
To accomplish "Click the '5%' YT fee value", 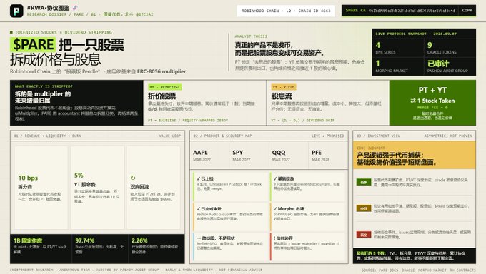I will click(79, 176).
